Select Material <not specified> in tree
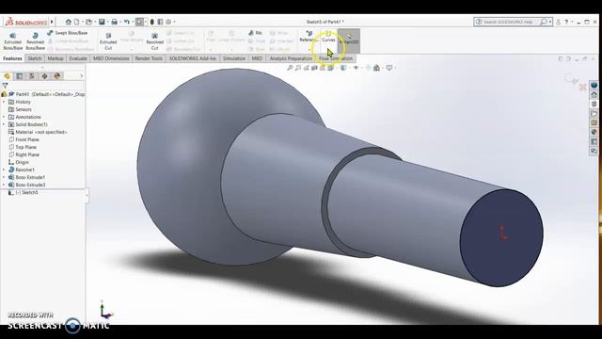The width and height of the screenshot is (602, 339). pos(38,132)
